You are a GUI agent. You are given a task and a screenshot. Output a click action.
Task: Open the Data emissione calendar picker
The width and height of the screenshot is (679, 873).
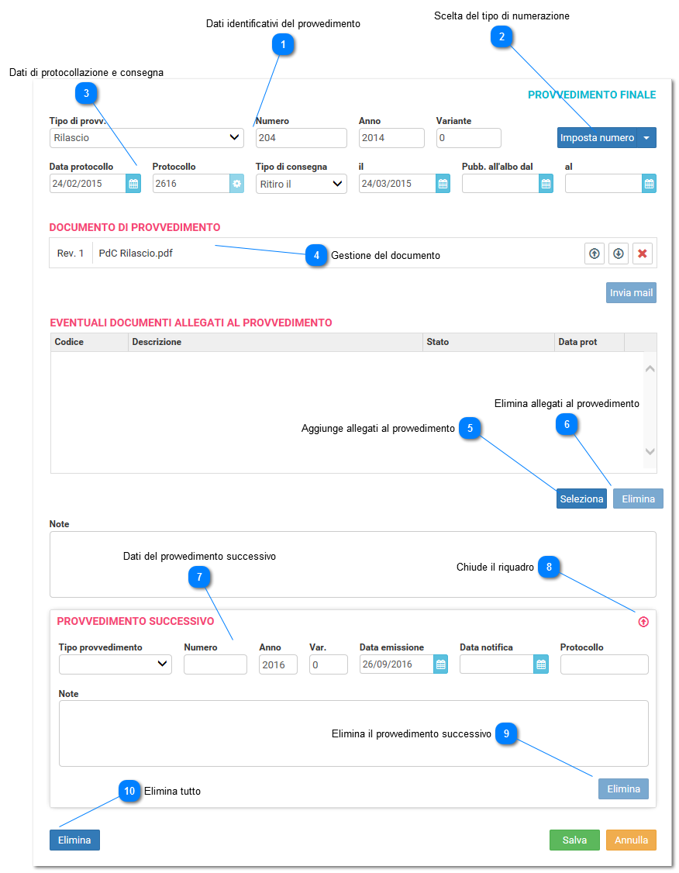coord(441,664)
